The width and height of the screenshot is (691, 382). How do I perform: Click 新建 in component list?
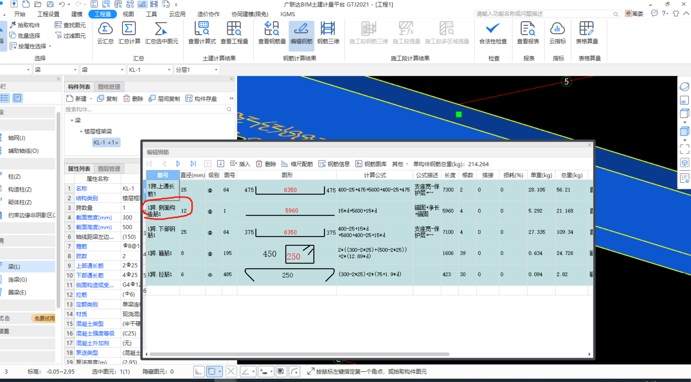click(x=77, y=99)
